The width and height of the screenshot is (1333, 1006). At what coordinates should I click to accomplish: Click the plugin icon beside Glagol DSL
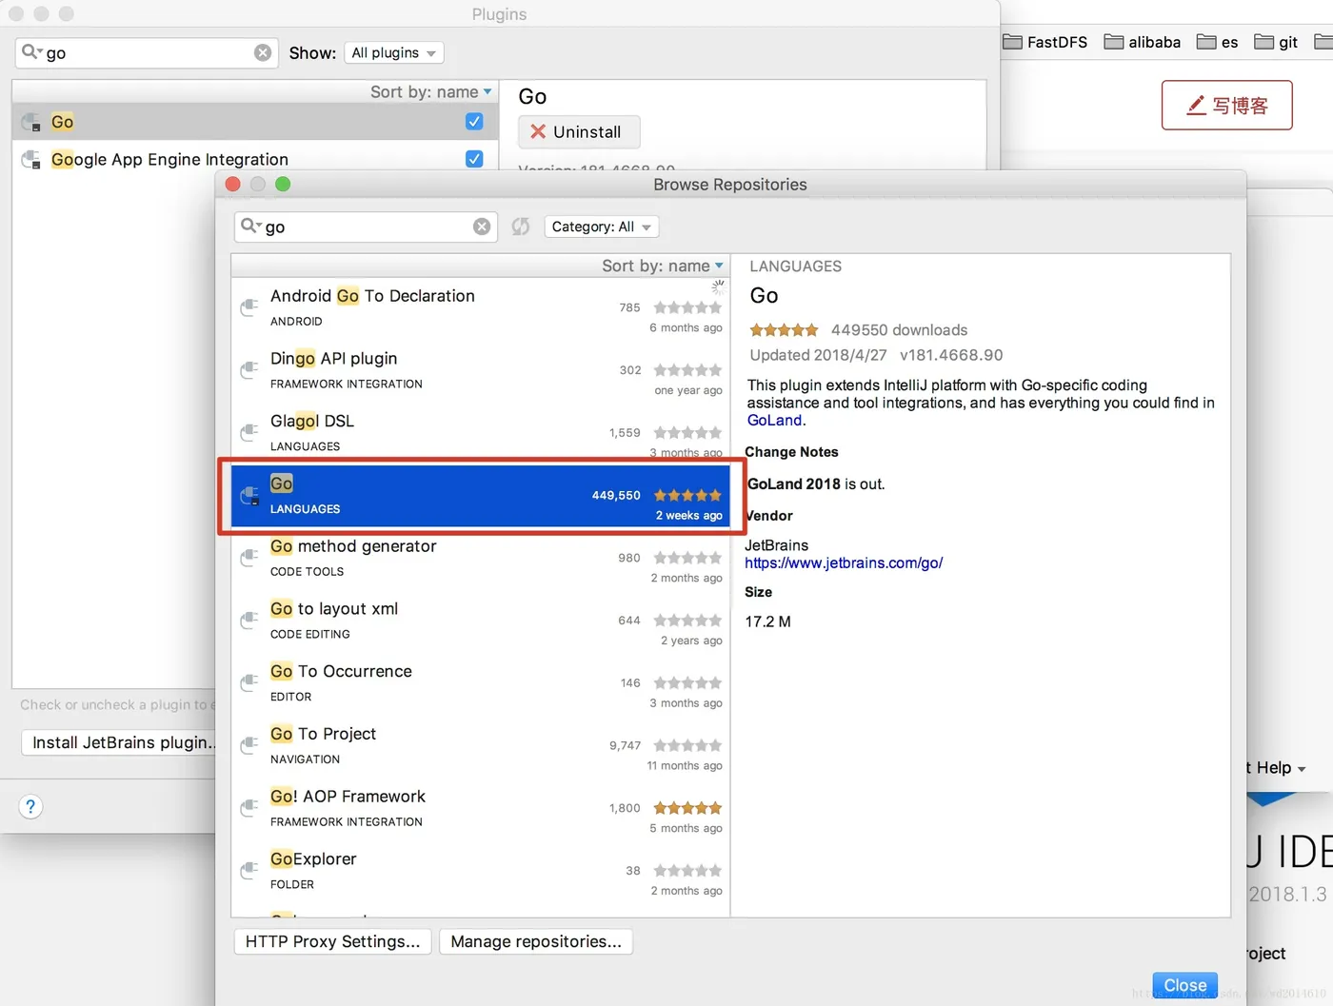pos(249,433)
